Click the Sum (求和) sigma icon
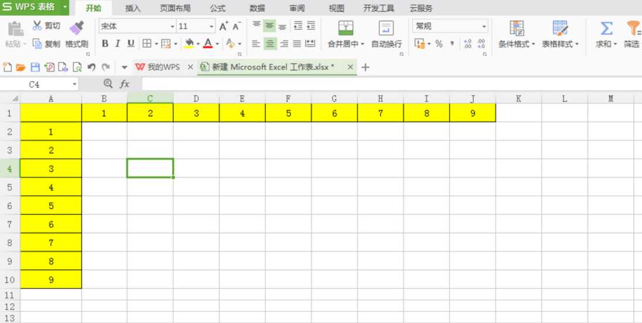The image size is (642, 323). click(606, 29)
